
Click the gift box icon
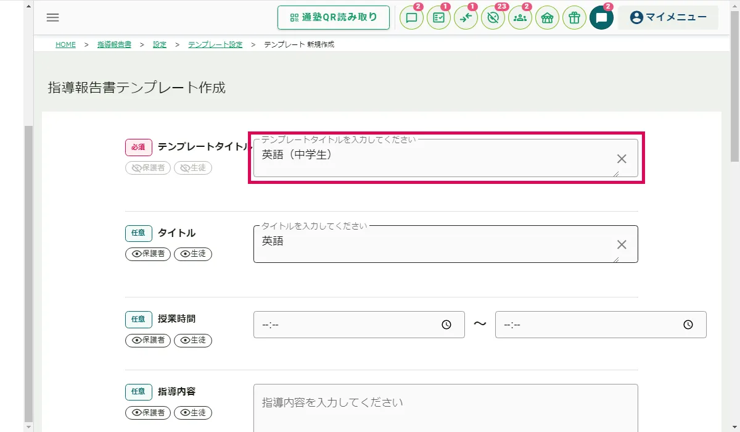coord(575,18)
